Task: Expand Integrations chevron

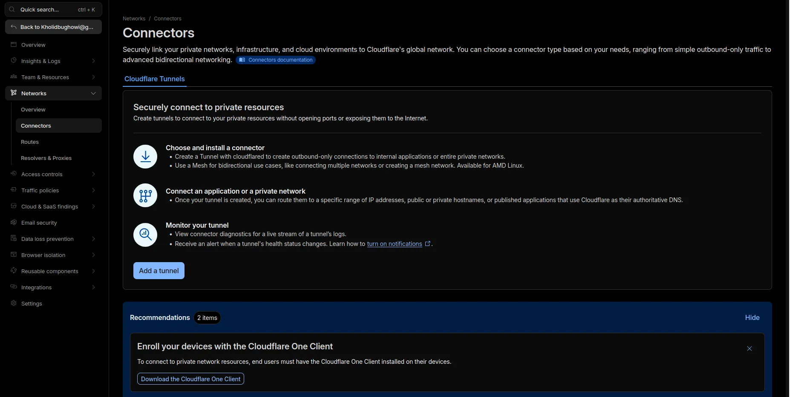Action: tap(93, 287)
